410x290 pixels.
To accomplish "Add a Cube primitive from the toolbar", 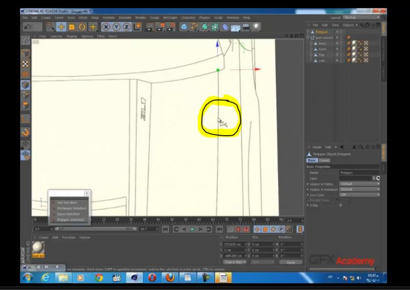I will click(x=184, y=27).
